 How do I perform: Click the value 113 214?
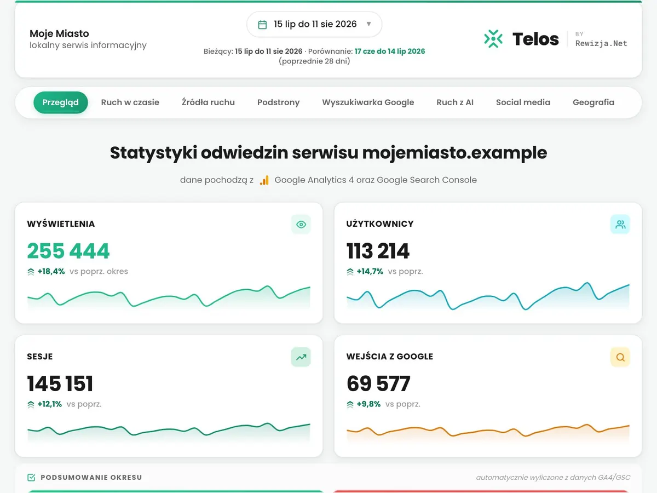coord(378,251)
